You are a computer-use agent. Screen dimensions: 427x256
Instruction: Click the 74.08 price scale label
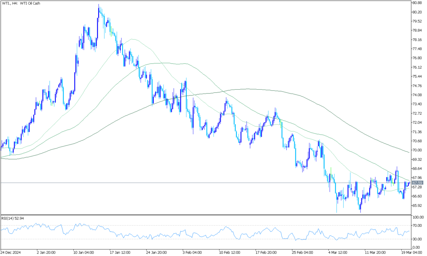click(417, 95)
